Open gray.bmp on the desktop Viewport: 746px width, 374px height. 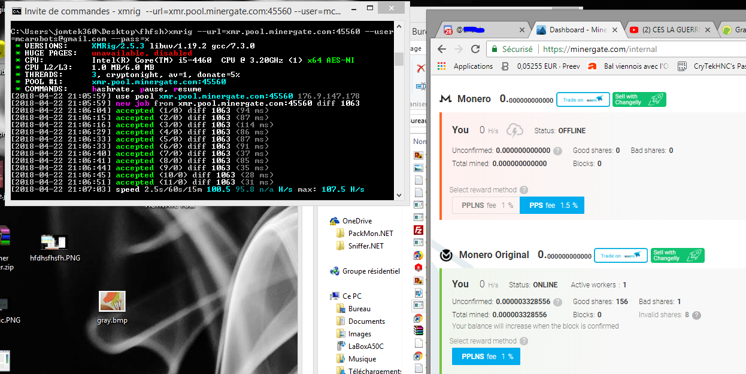[111, 301]
